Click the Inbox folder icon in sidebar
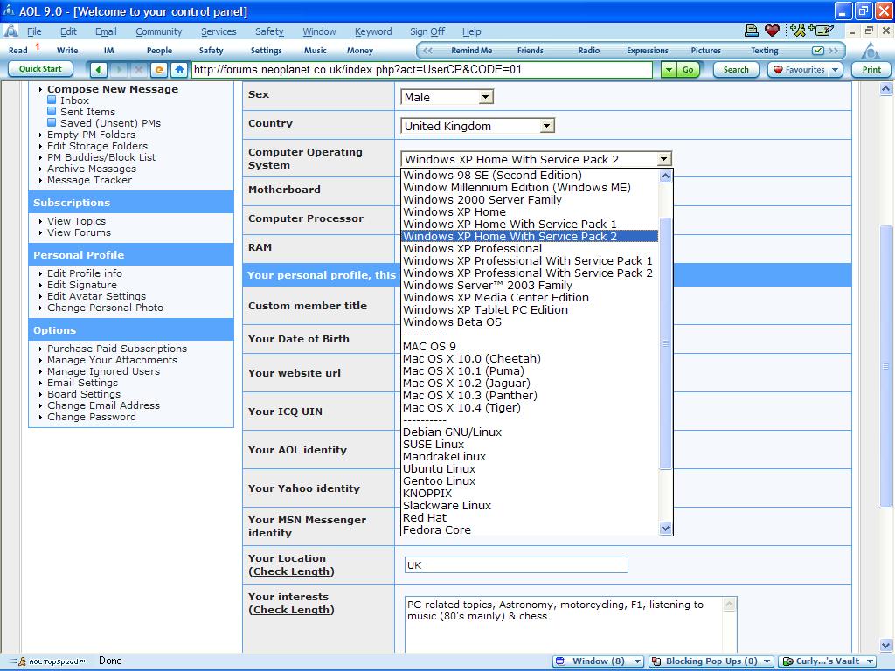The image size is (895, 671). pos(52,100)
